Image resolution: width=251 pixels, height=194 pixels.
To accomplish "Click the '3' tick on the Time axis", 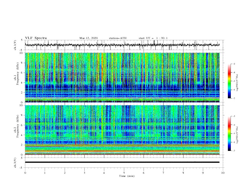I will point(84,173).
